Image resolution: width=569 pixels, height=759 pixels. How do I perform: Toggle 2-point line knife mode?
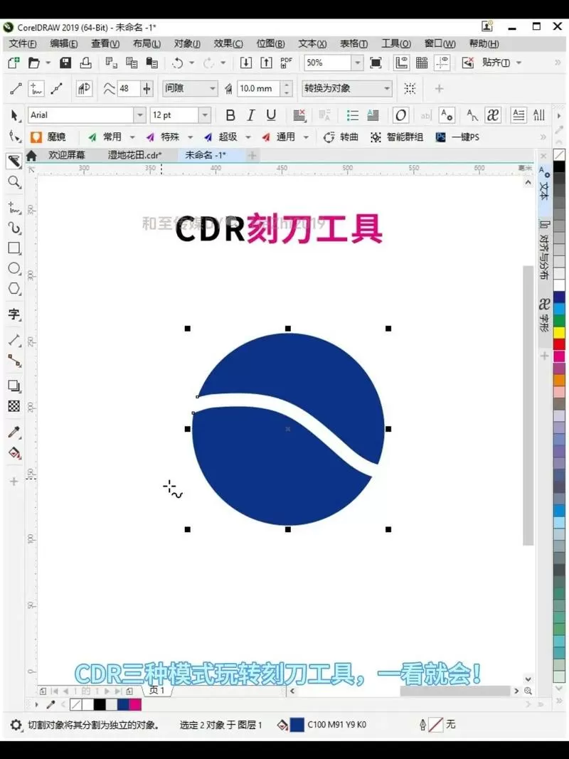16,89
